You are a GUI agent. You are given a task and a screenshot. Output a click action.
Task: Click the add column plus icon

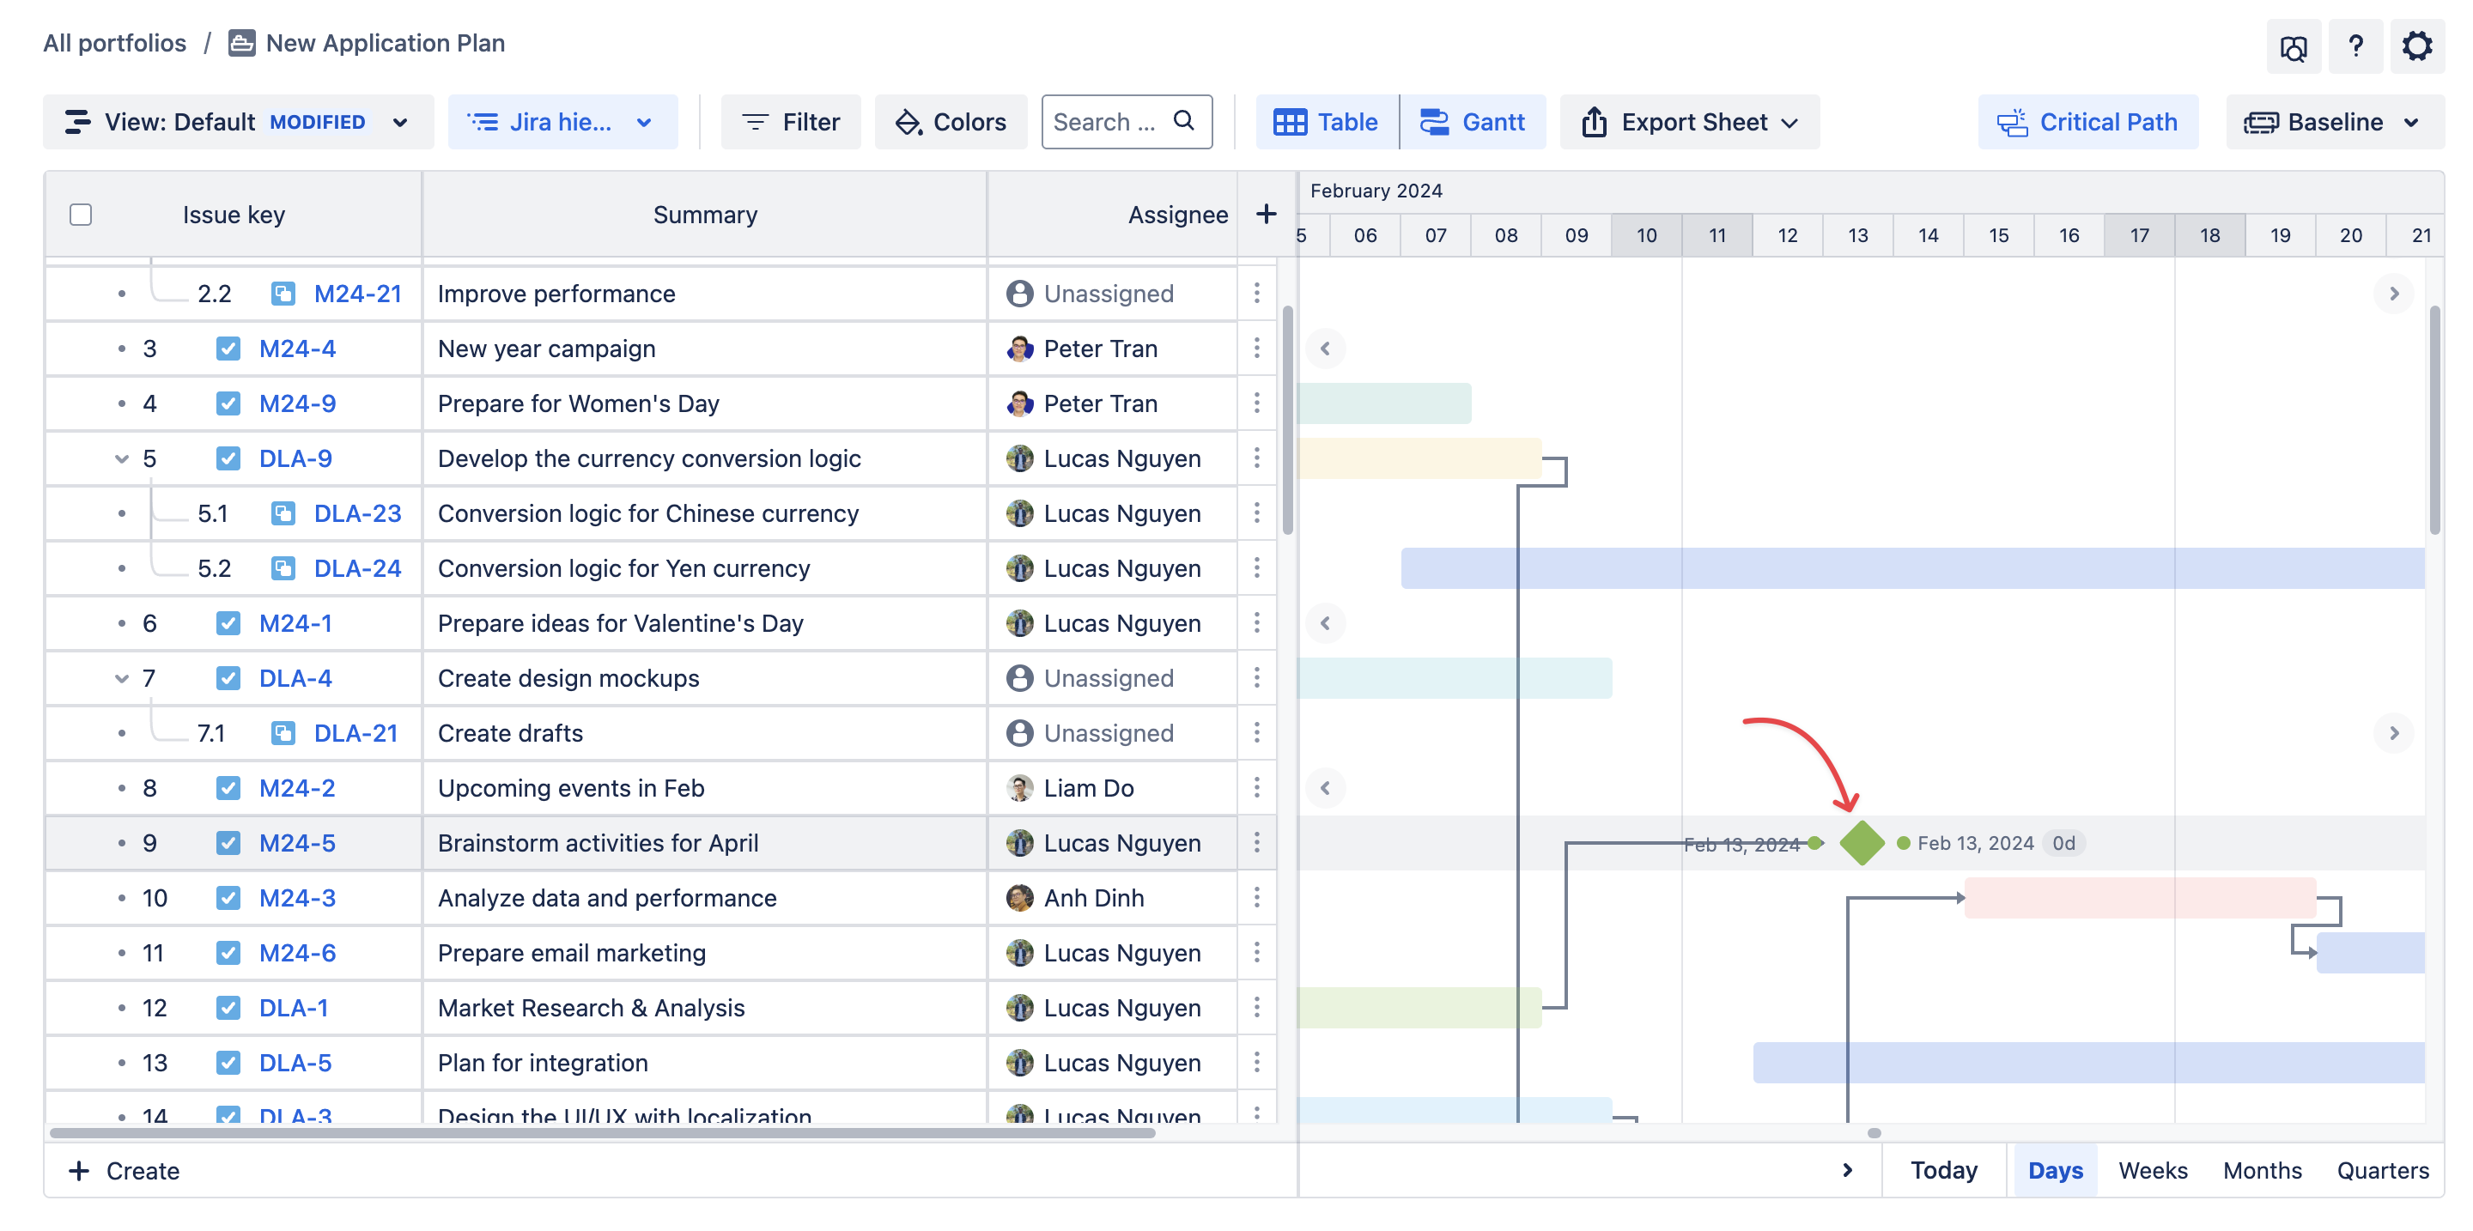(1266, 214)
